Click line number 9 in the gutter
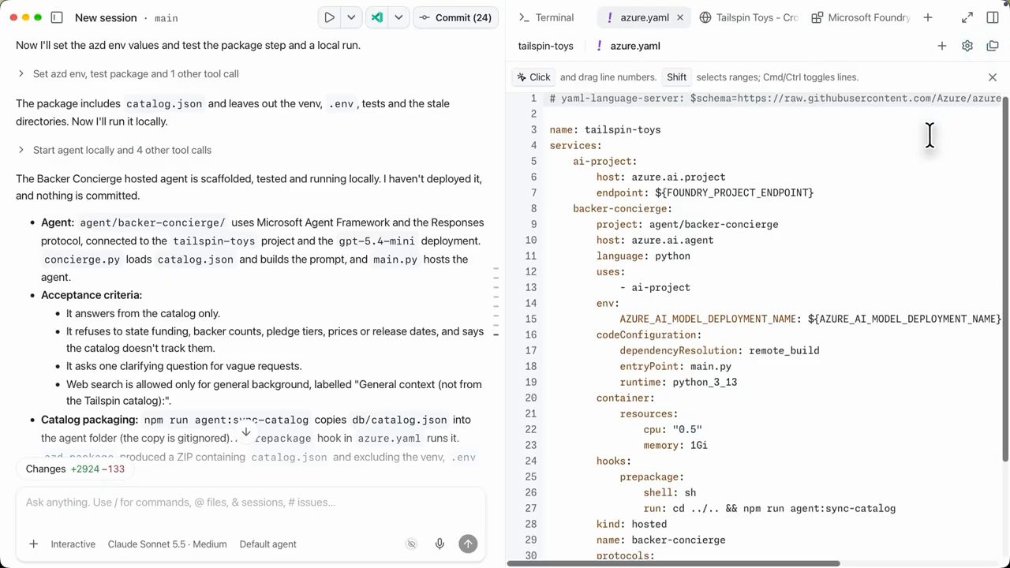This screenshot has width=1010, height=568. 534,225
